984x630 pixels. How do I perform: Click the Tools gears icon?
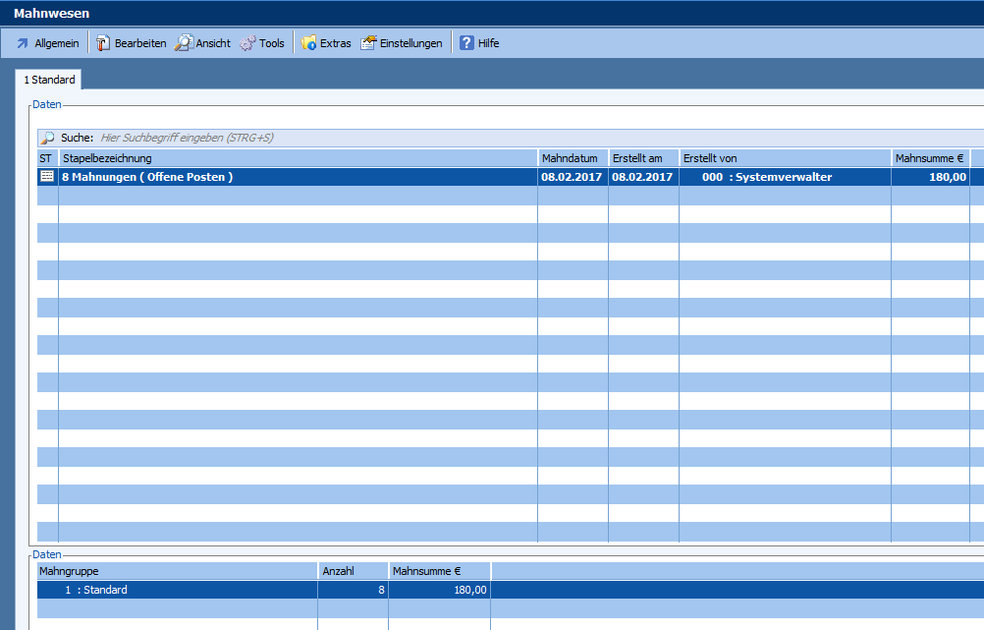pos(247,43)
